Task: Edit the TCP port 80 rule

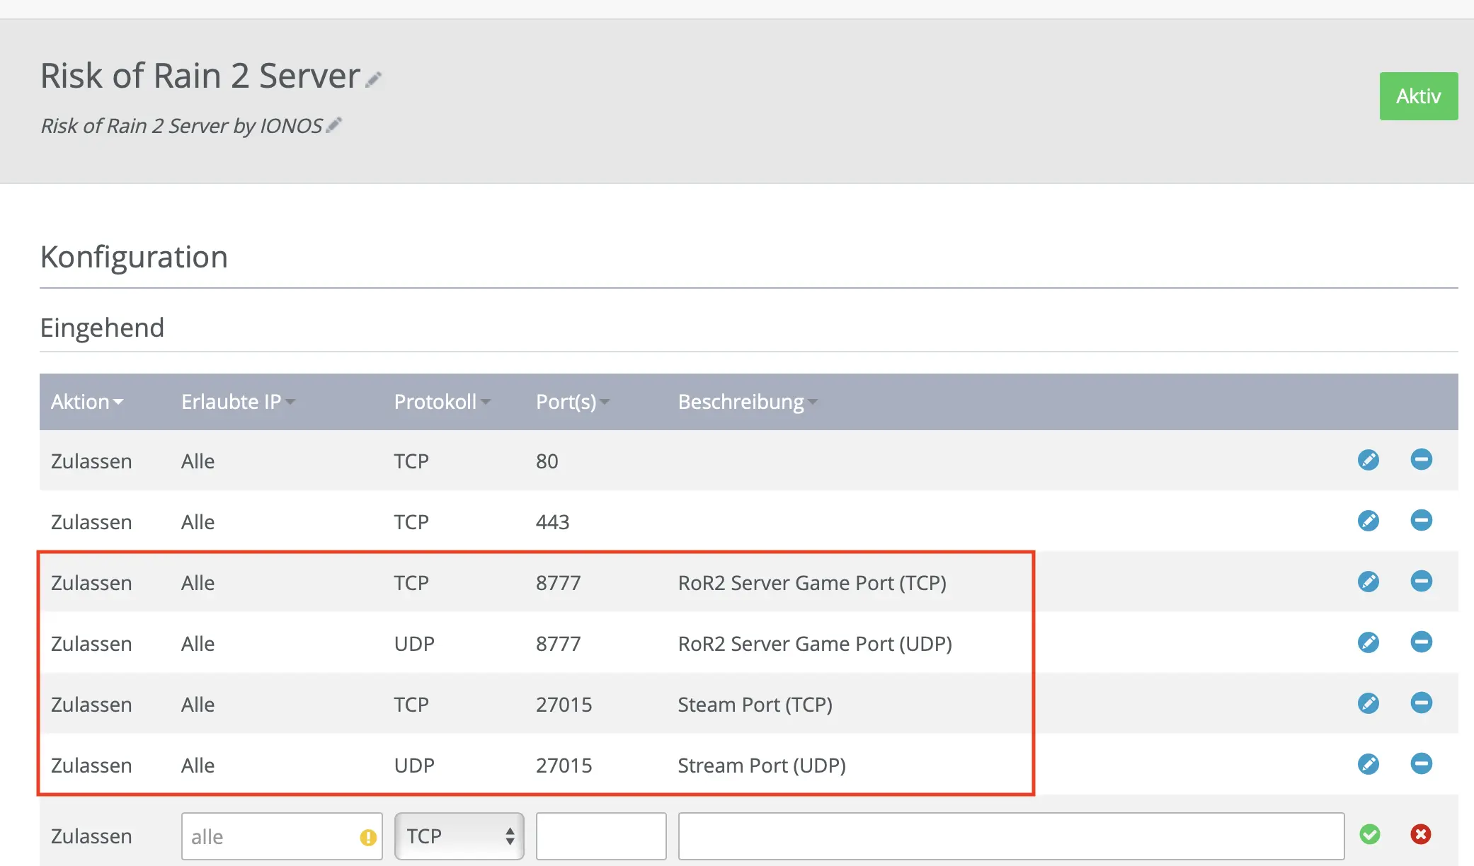Action: (x=1369, y=460)
